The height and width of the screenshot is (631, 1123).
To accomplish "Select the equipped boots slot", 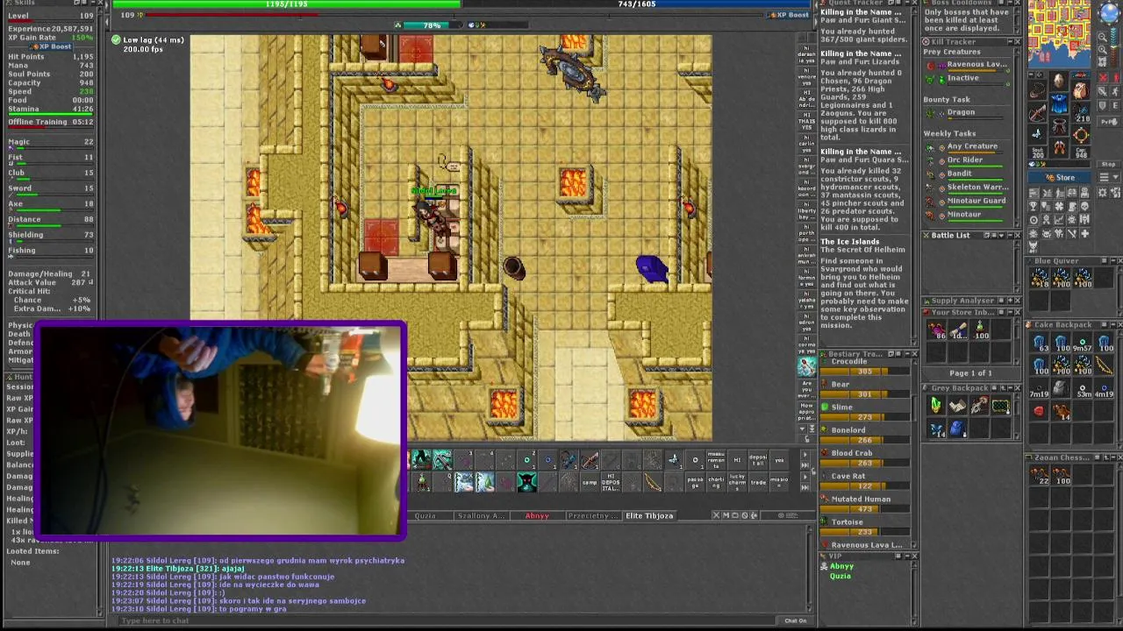I will (1059, 146).
